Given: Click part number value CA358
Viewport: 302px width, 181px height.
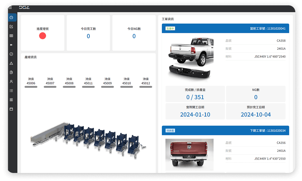Looking at the screenshot, I should pos(281,41).
